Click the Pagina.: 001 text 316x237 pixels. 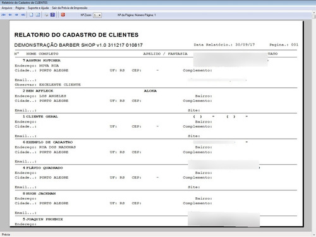click(284, 45)
